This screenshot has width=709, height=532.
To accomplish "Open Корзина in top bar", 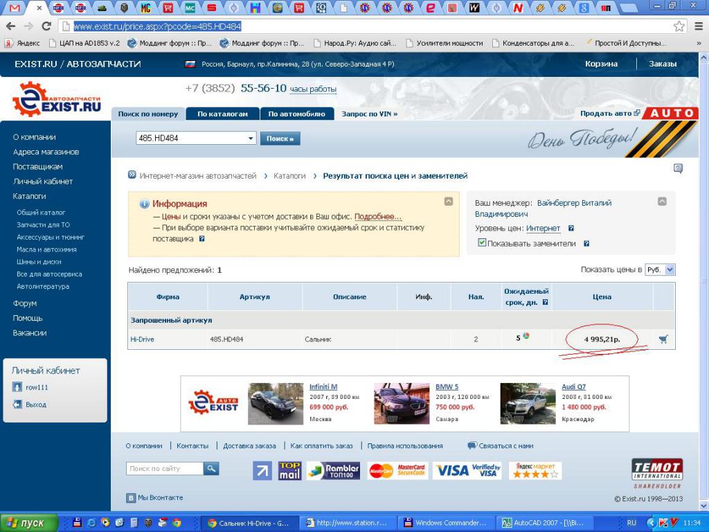I will point(601,64).
